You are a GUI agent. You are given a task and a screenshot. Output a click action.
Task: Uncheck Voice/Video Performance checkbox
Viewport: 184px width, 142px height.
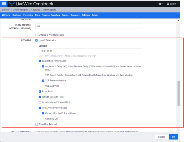tap(40, 108)
